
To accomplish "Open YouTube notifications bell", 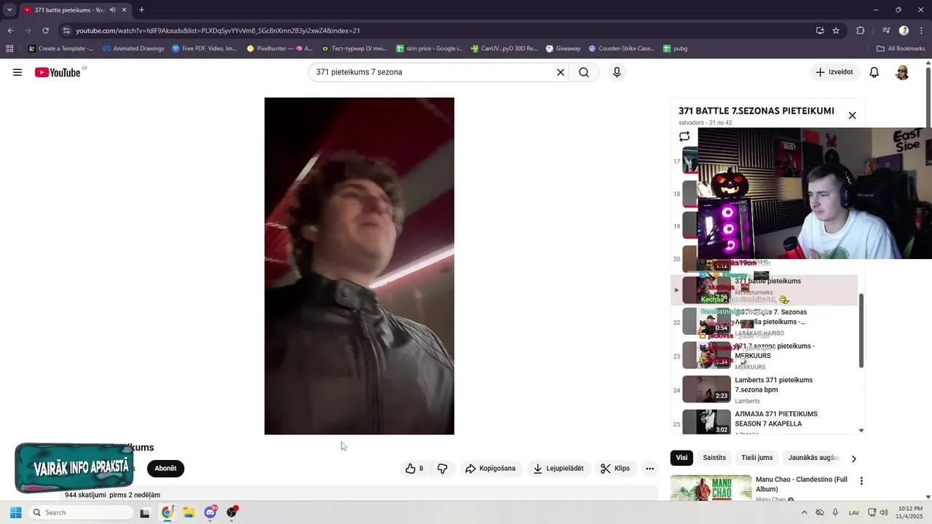I will [874, 72].
